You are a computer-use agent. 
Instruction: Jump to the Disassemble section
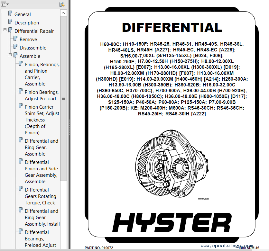(x=33, y=48)
